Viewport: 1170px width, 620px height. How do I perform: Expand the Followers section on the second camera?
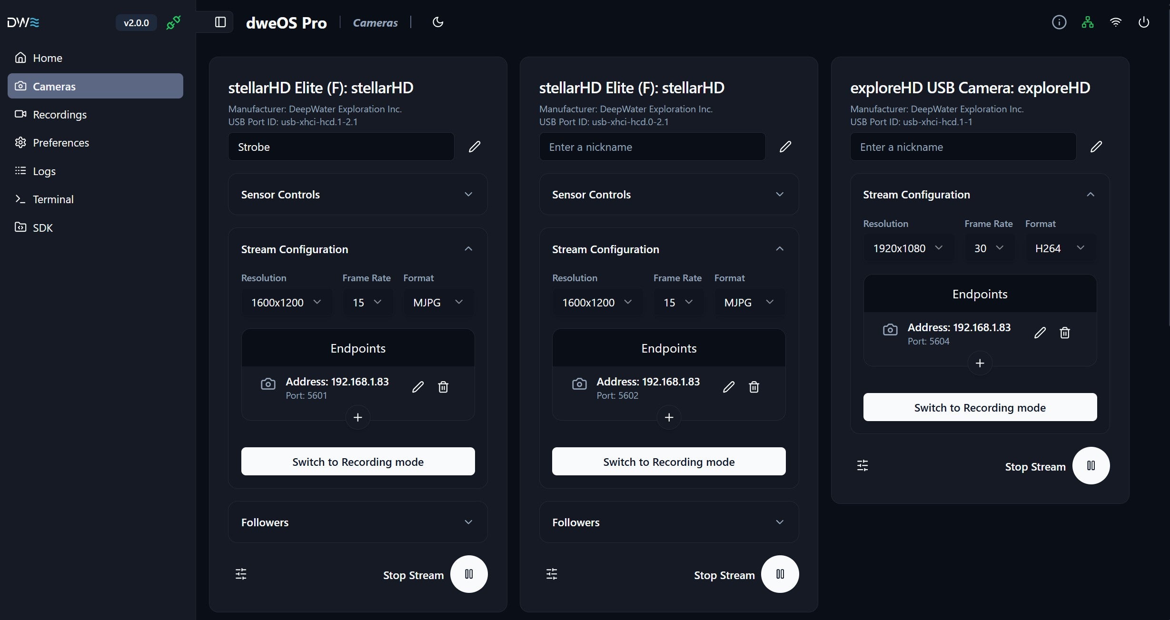(668, 522)
